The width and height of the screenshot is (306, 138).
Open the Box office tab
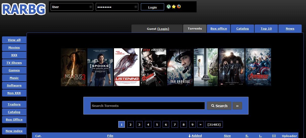(x=219, y=29)
